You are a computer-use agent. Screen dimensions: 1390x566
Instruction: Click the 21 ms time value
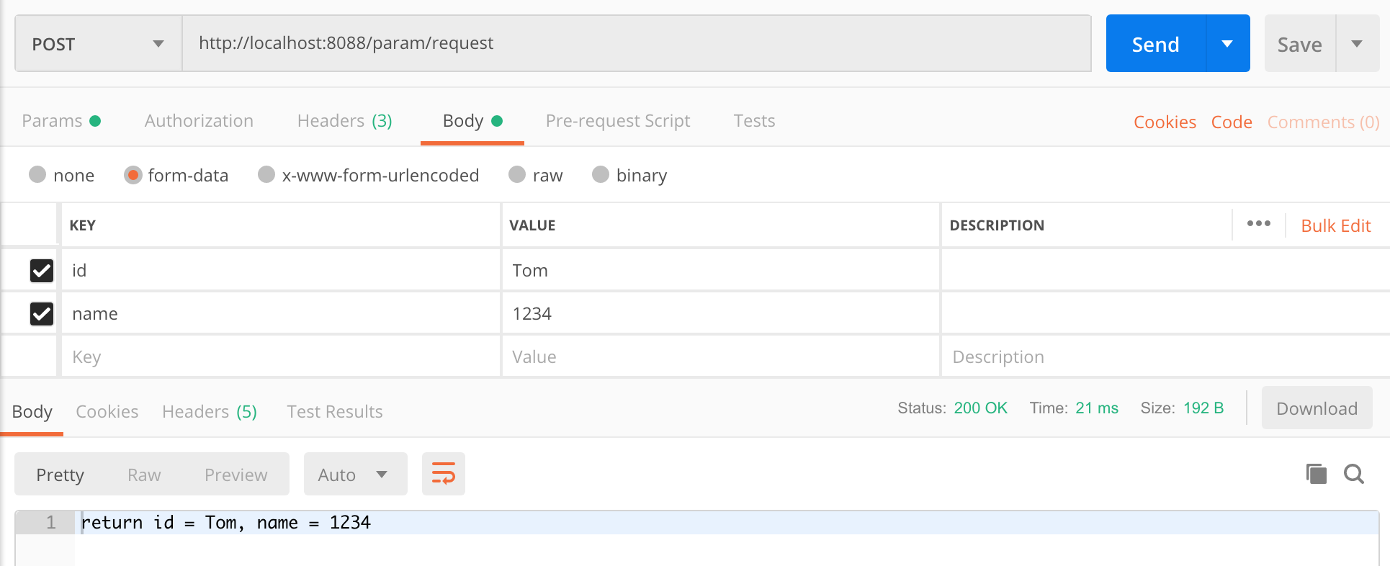point(1097,408)
